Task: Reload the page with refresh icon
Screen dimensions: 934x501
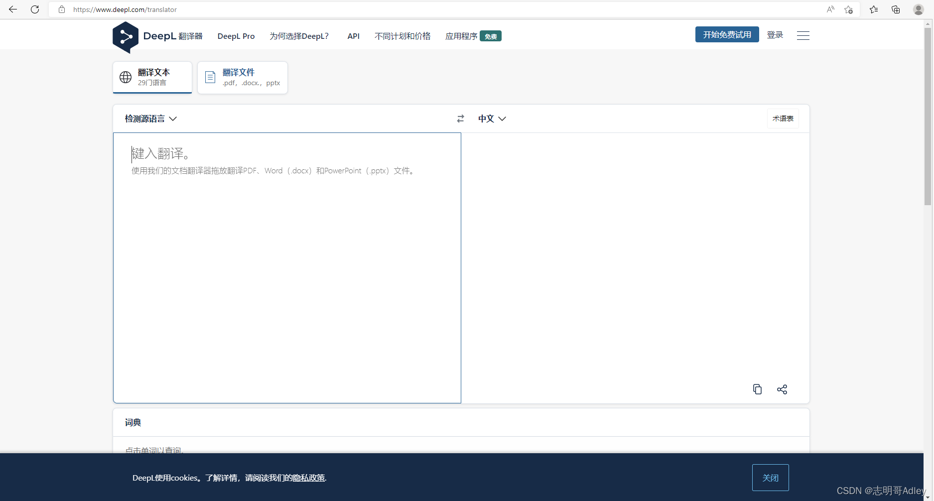Action: pyautogui.click(x=35, y=9)
